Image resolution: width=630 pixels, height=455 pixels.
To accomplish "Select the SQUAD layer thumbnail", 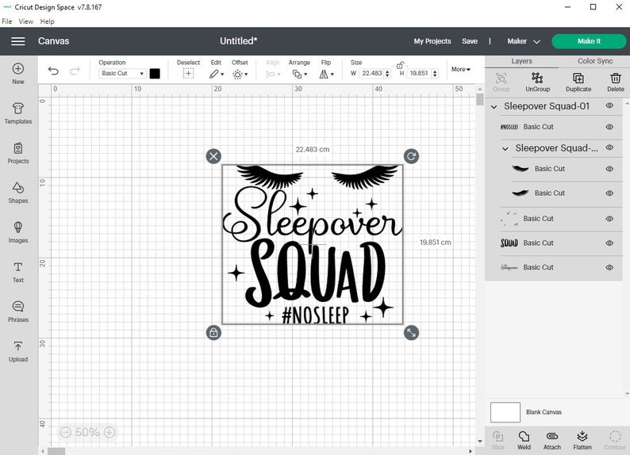I will [x=509, y=243].
